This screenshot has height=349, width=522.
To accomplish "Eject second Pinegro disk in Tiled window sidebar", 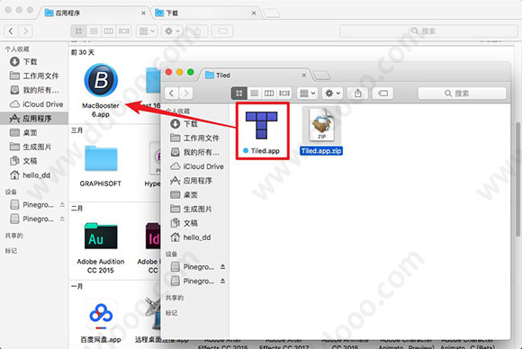I will tap(222, 282).
